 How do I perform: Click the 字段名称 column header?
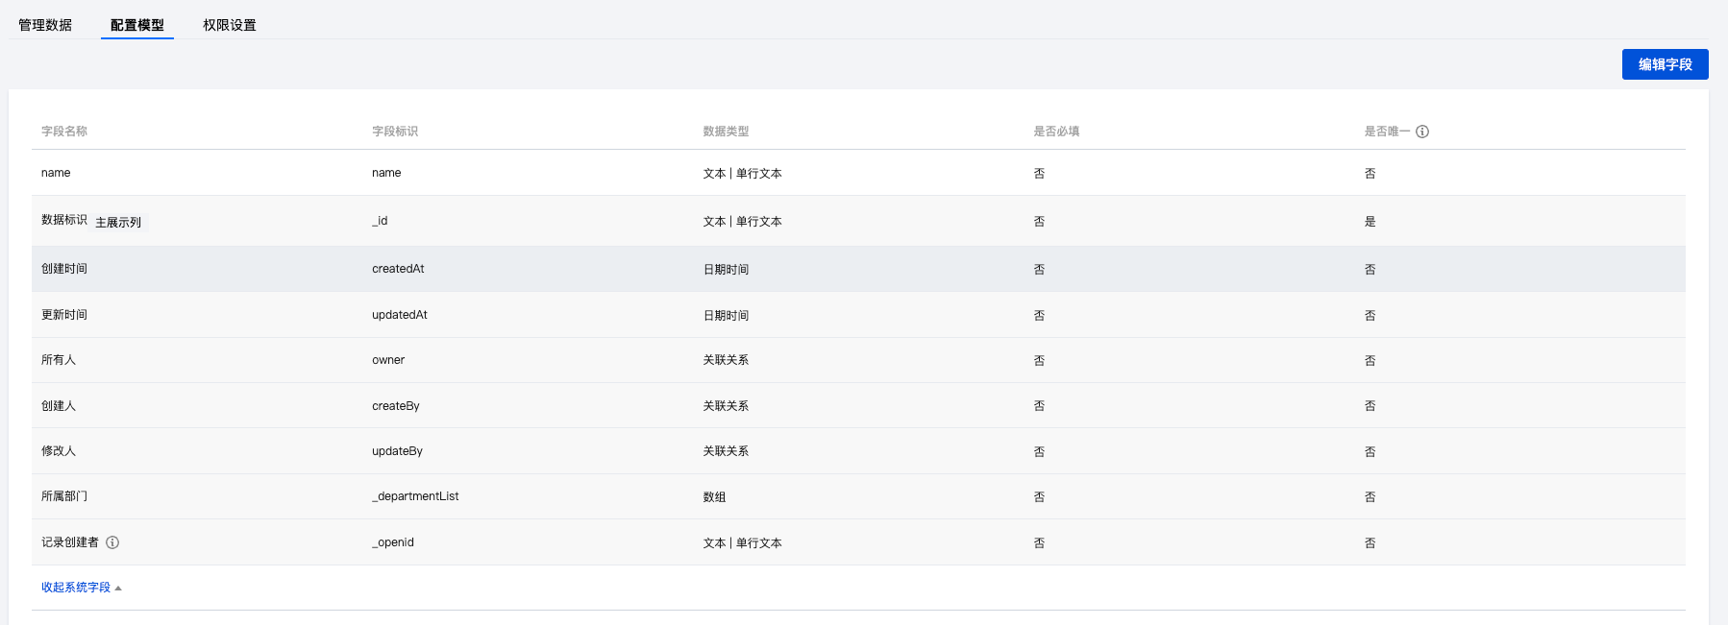coord(64,132)
